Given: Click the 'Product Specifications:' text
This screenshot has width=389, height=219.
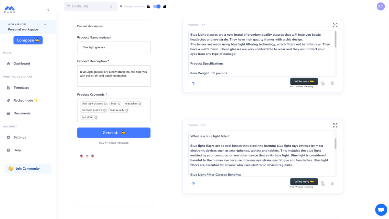Looking at the screenshot, I should click(207, 64).
